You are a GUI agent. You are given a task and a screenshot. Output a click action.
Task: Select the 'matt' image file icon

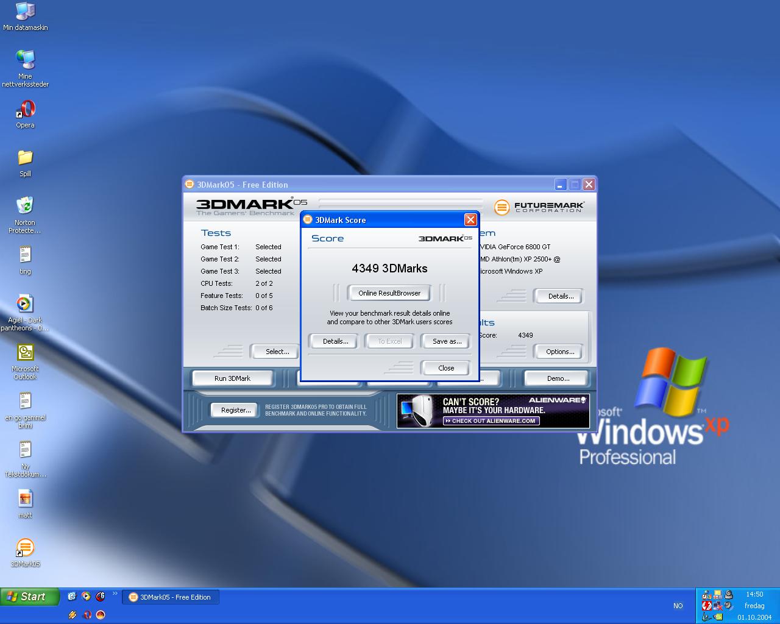click(25, 504)
